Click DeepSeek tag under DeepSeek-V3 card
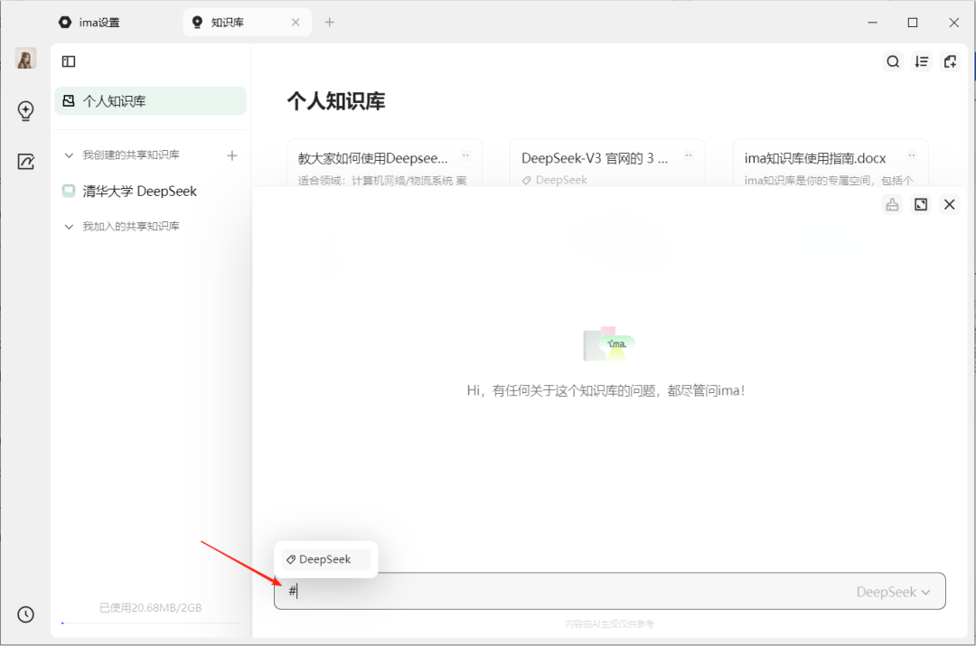976x646 pixels. point(555,180)
